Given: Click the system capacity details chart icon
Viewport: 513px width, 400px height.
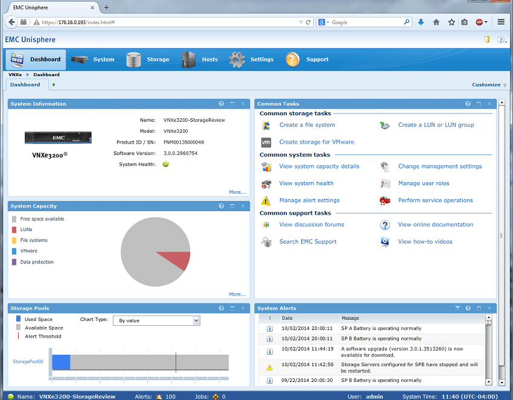Looking at the screenshot, I should coord(266,167).
